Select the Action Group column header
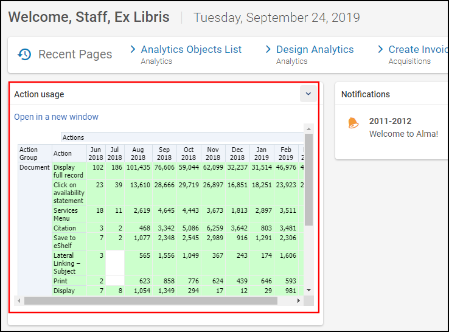This screenshot has height=332, width=449. point(35,153)
